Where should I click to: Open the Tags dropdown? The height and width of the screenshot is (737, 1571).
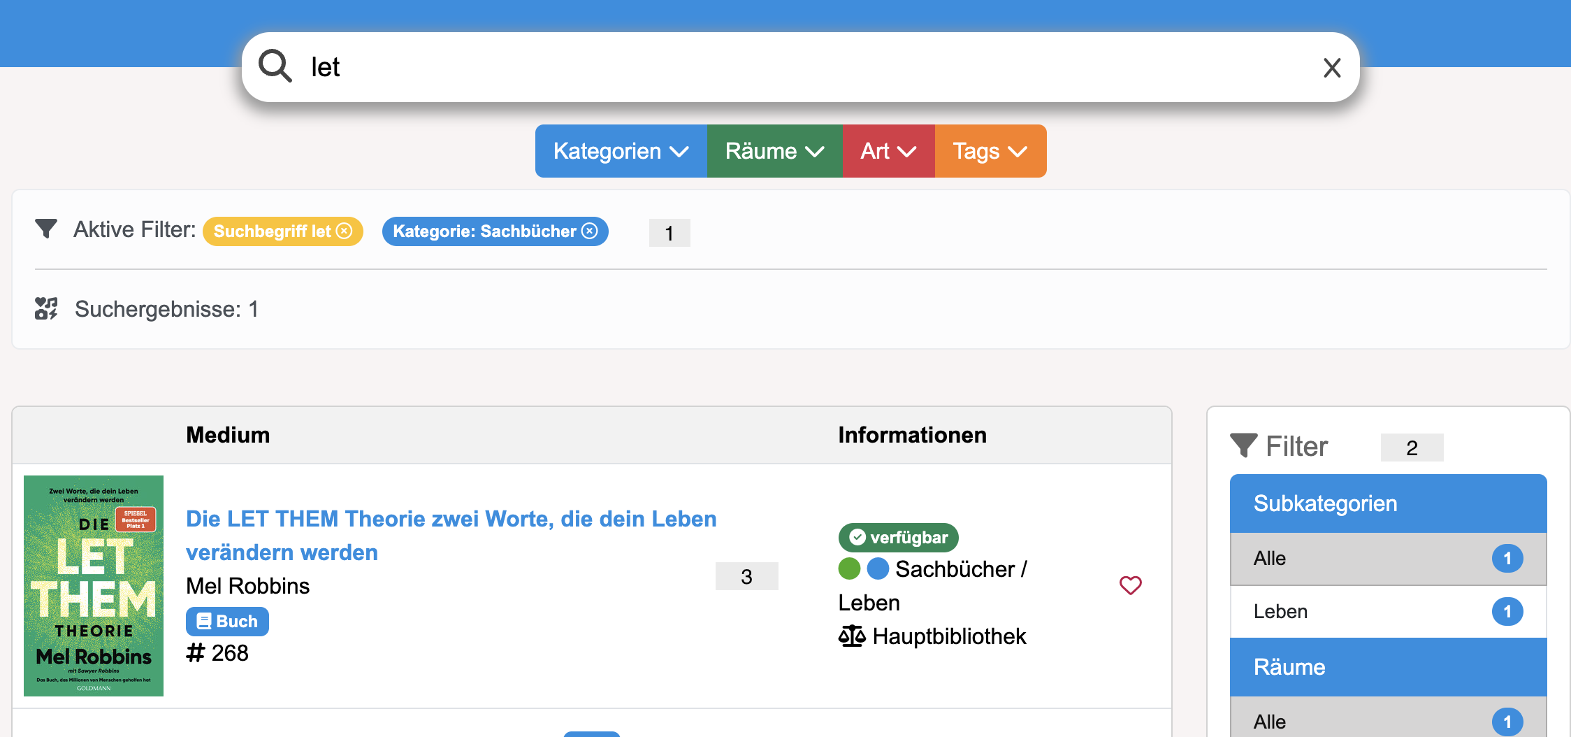click(x=989, y=151)
